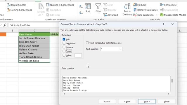Click the fx insert function icon
Screen dimensions: 187x105
pos(5,25)
